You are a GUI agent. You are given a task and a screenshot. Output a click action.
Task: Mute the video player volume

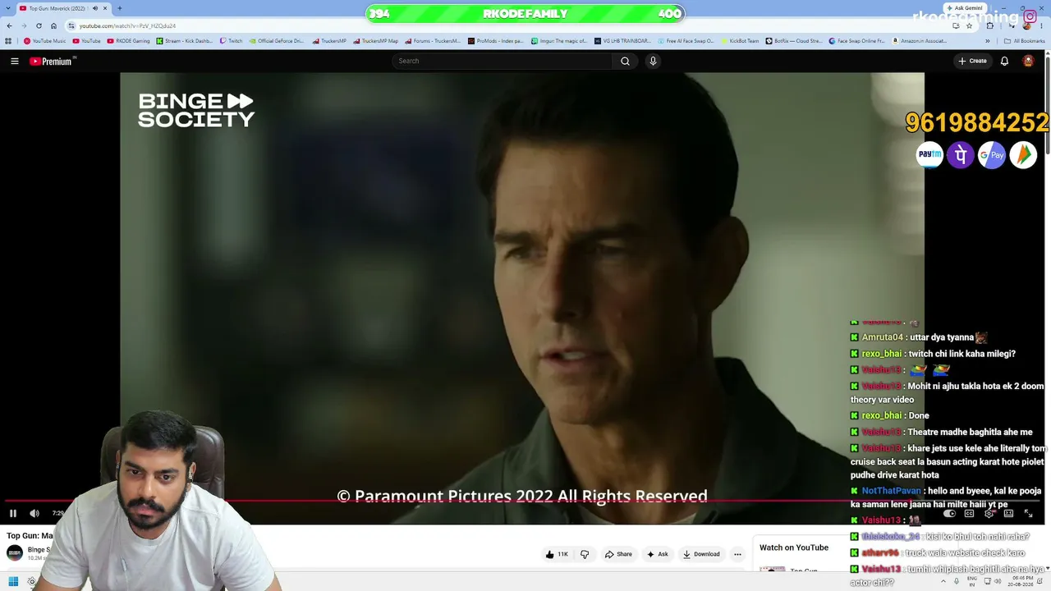click(34, 514)
